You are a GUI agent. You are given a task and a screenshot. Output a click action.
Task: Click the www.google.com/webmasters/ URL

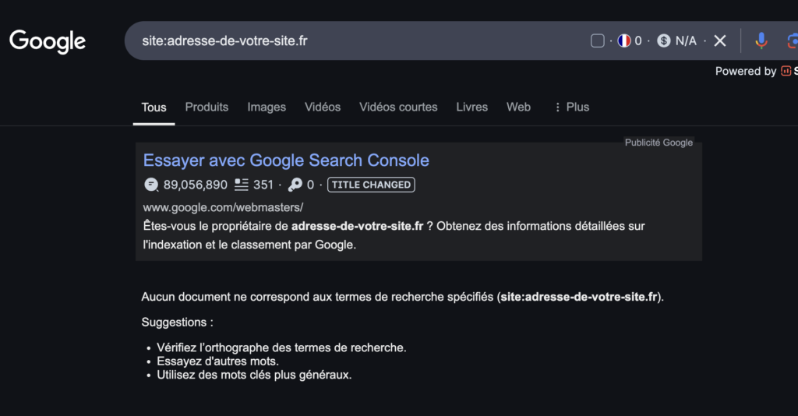pos(223,207)
